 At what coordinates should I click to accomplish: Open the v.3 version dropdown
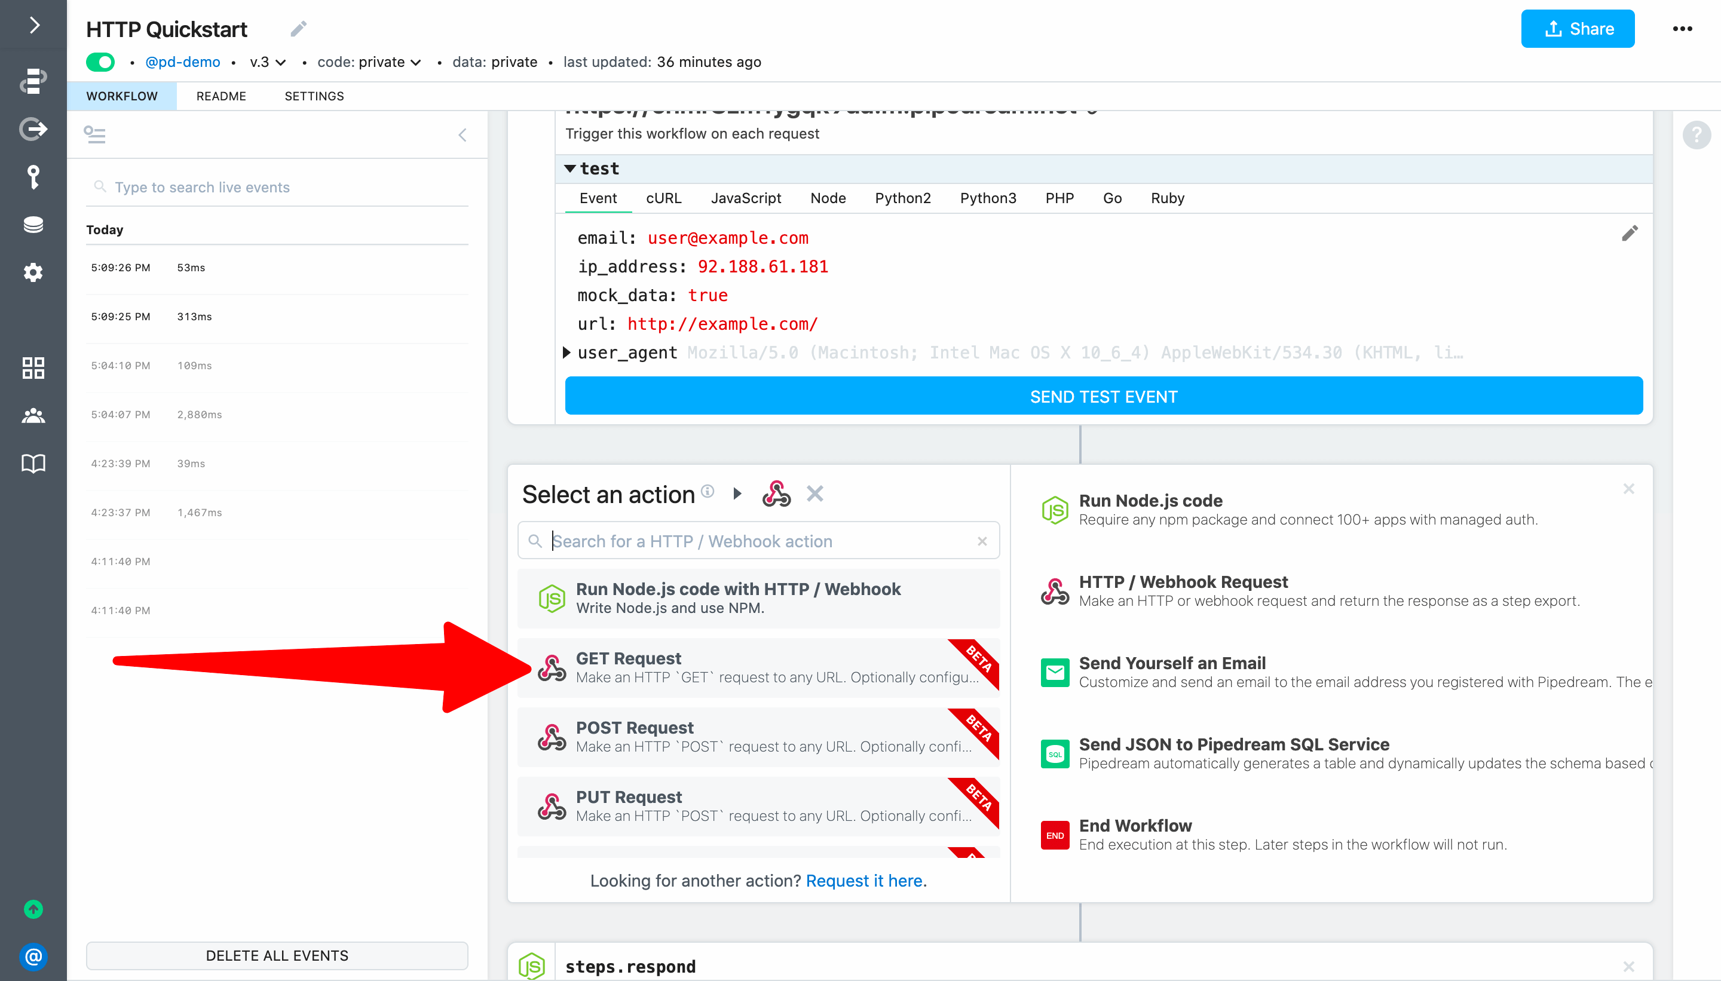(x=268, y=62)
